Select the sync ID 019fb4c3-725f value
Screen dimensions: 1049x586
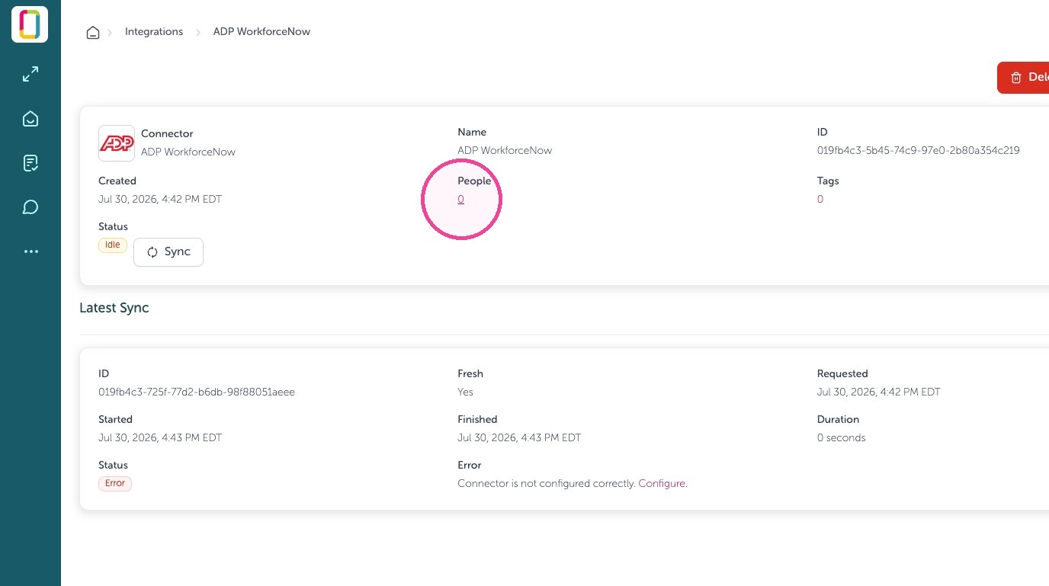[x=197, y=392]
